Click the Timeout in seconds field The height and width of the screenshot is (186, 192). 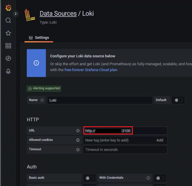click(125, 150)
